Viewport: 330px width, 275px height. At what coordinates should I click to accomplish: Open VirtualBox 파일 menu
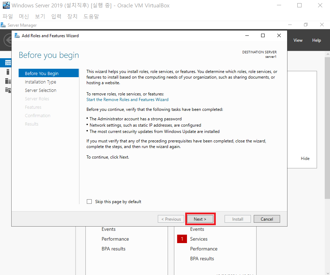[8, 16]
